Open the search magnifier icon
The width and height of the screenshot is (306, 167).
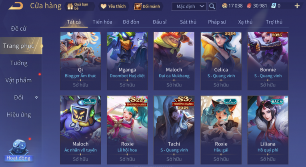[x=212, y=6]
